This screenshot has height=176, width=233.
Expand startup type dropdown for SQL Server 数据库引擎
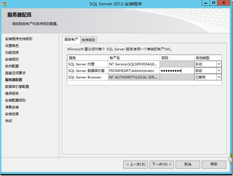[219, 71]
